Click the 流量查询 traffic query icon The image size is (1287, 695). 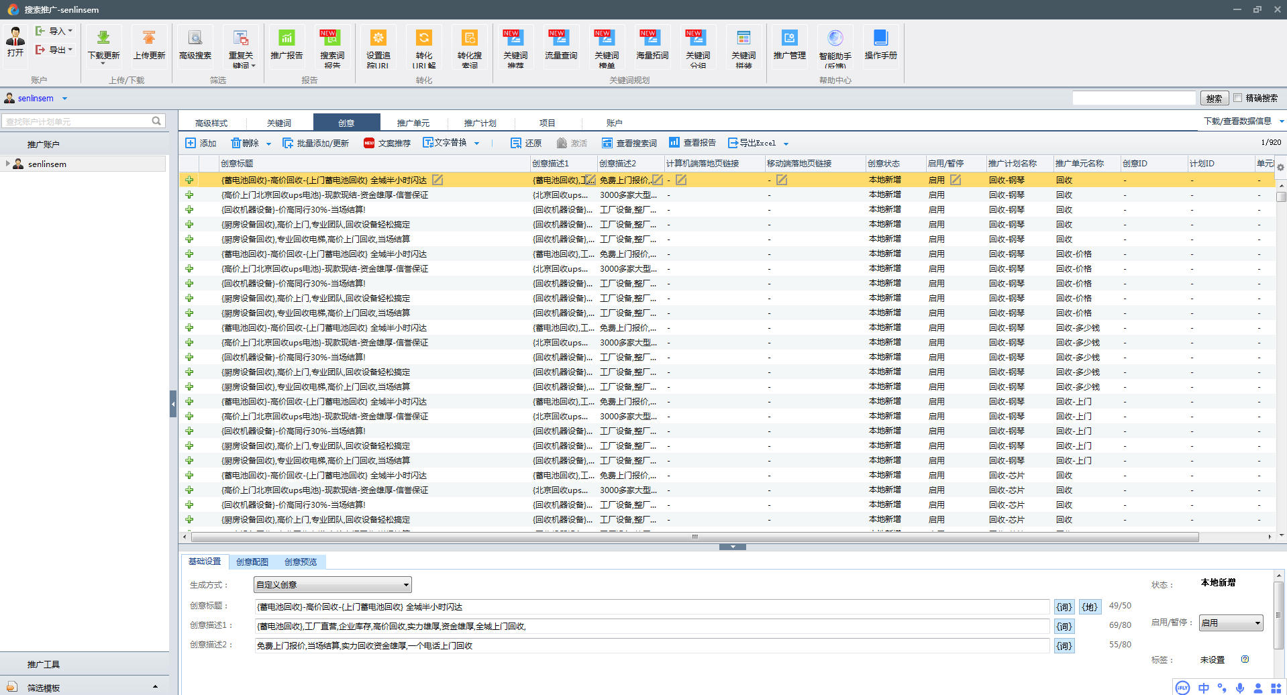tap(560, 38)
